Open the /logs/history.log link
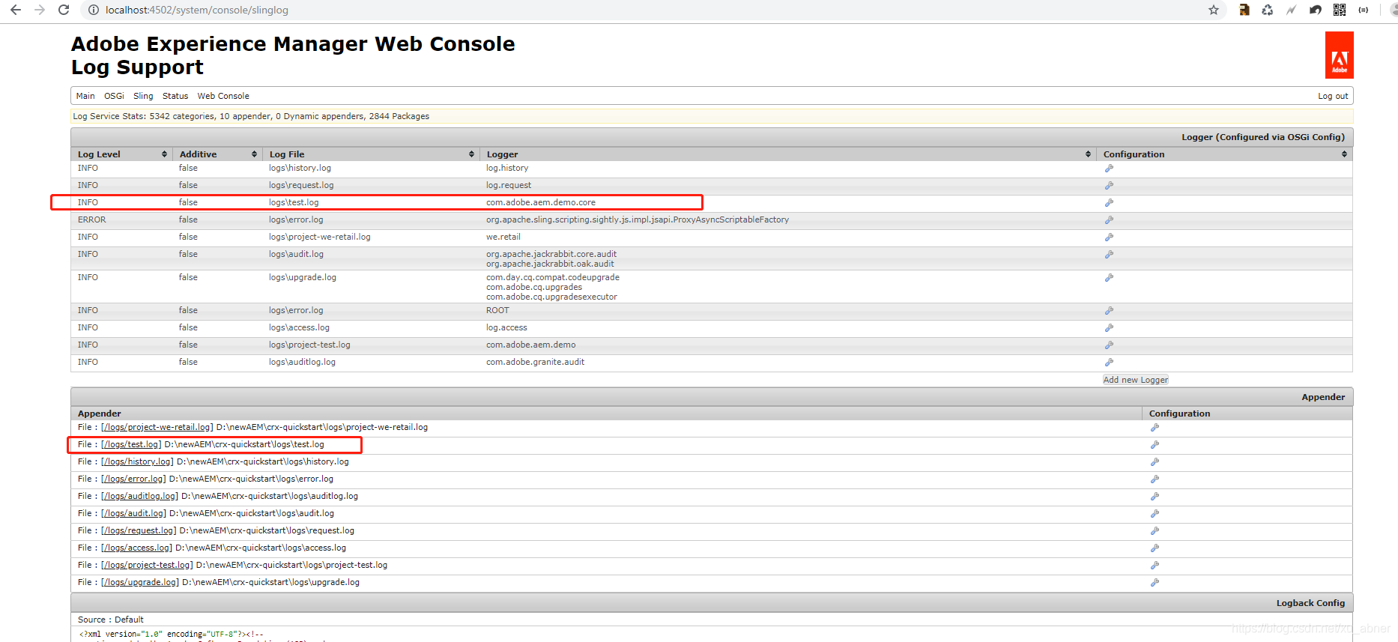This screenshot has height=642, width=1398. click(137, 462)
